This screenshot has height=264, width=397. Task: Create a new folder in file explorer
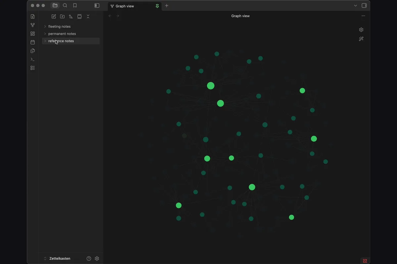(x=62, y=16)
